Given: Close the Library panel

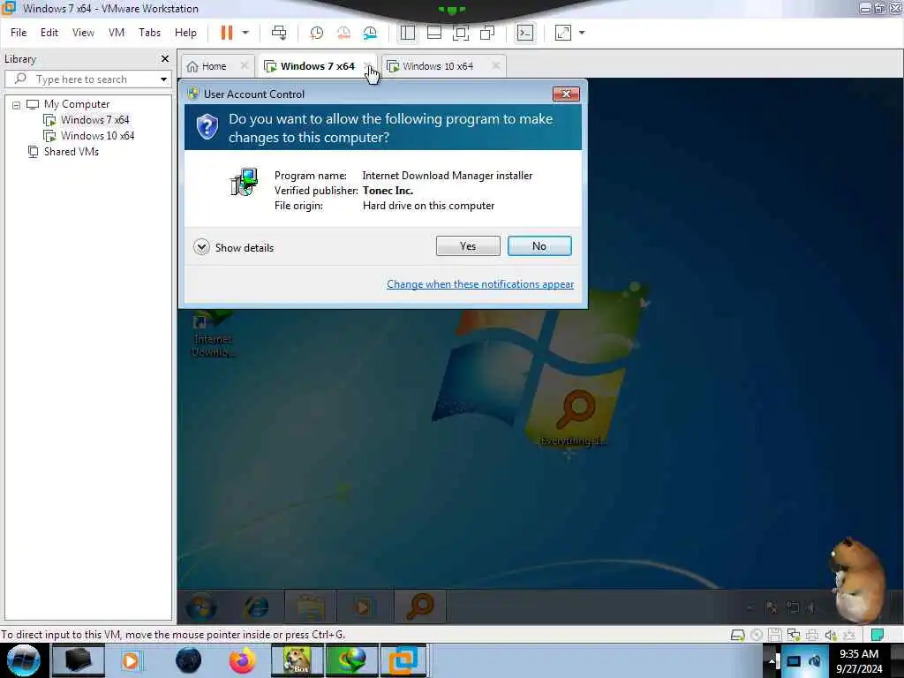Looking at the screenshot, I should point(165,59).
